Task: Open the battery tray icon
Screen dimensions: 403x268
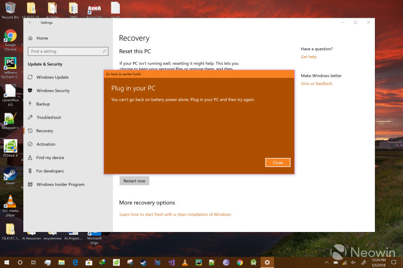Action: tap(336, 262)
